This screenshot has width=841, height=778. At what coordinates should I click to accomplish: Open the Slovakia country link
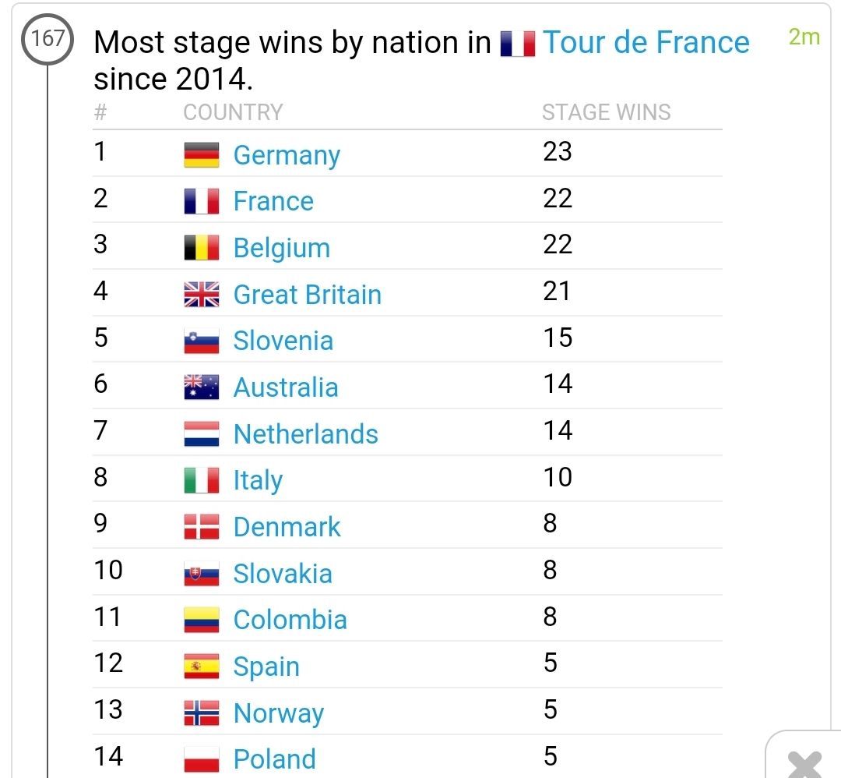point(283,574)
